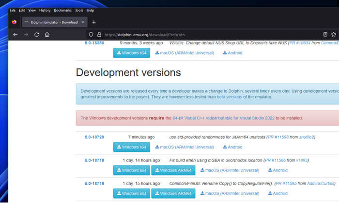Open PR #11595 link
339x203 pixels.
pyautogui.click(x=286, y=184)
